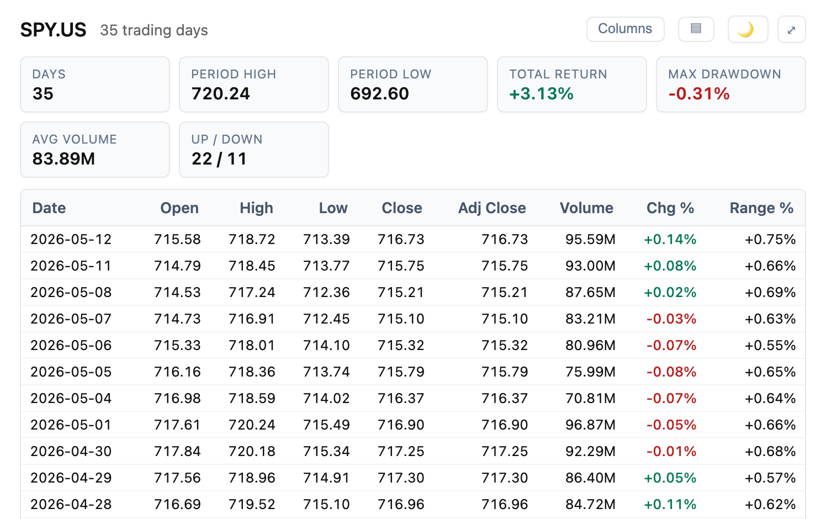Sort by Low column header
Viewport: 826px width, 519px height.
(333, 208)
